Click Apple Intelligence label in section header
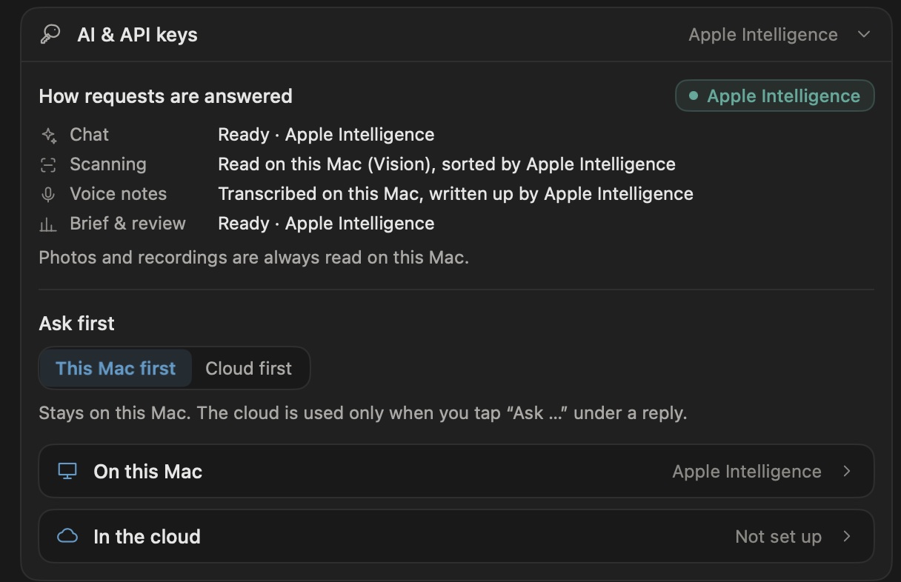Screen dimensions: 901x582 pos(763,35)
